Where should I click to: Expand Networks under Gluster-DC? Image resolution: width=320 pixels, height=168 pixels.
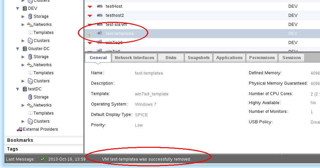23,65
